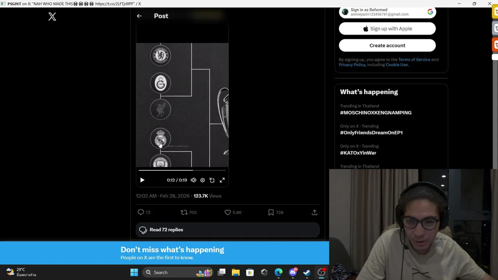Open File Explorer from the taskbar
The height and width of the screenshot is (280, 498).
tap(236, 272)
